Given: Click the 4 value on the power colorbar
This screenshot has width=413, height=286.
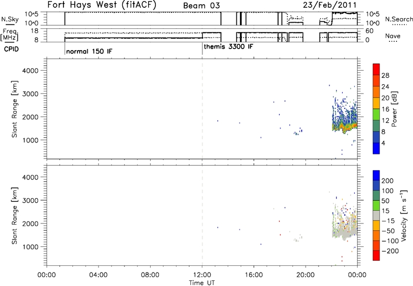Looking at the screenshot, I should [383, 143].
